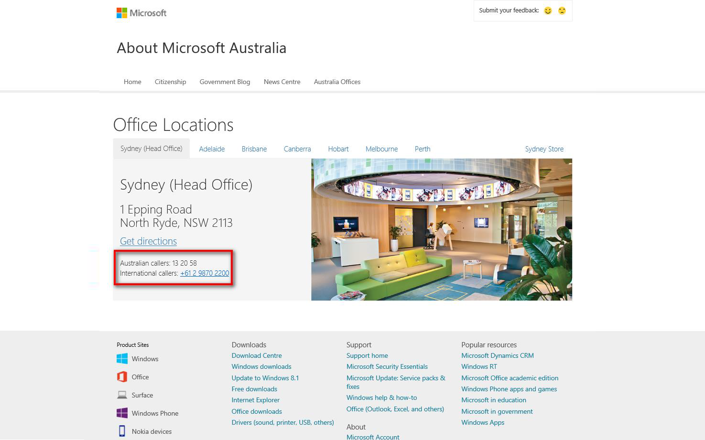Open the Nokia devices product icon
The image size is (705, 440).
coord(122,431)
